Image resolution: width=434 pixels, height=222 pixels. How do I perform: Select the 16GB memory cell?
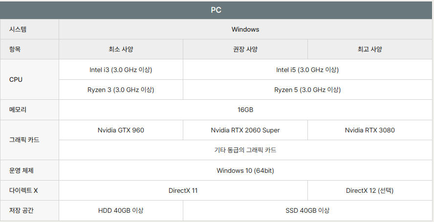[245, 110]
